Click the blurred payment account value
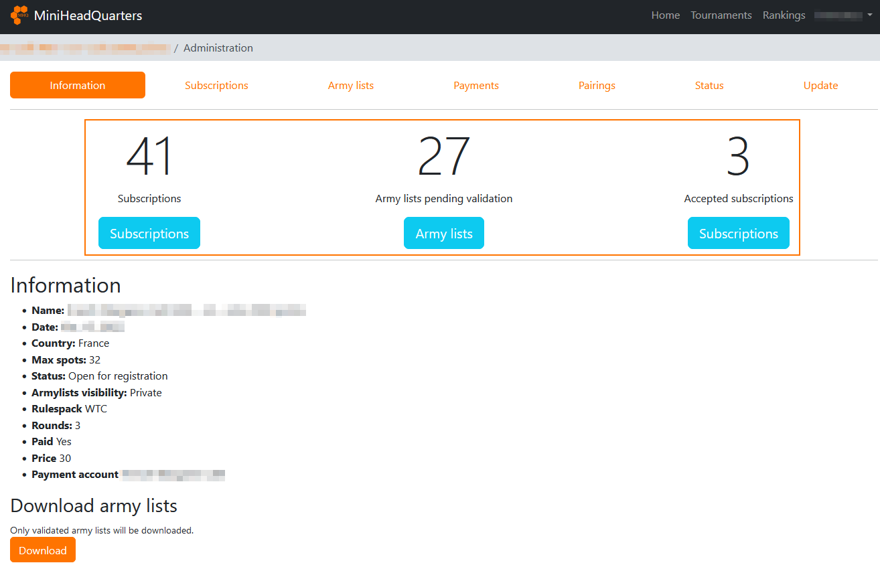Image resolution: width=880 pixels, height=569 pixels. (173, 475)
